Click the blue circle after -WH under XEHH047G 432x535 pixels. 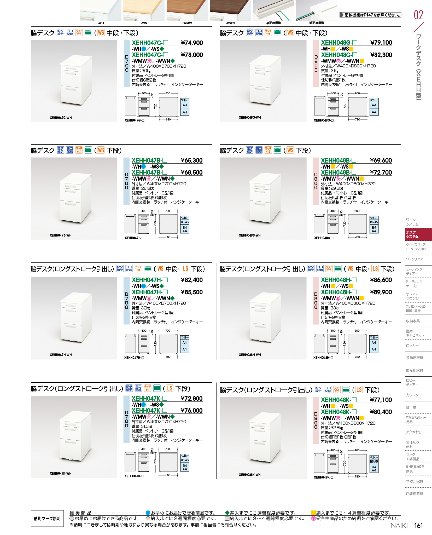pos(143,49)
